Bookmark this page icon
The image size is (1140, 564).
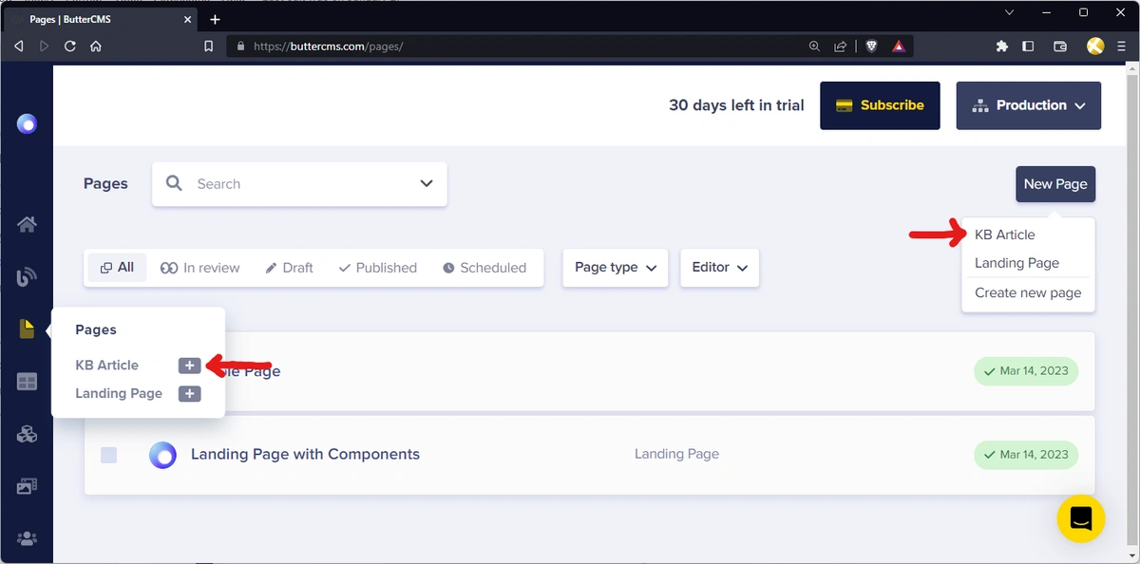pos(208,46)
